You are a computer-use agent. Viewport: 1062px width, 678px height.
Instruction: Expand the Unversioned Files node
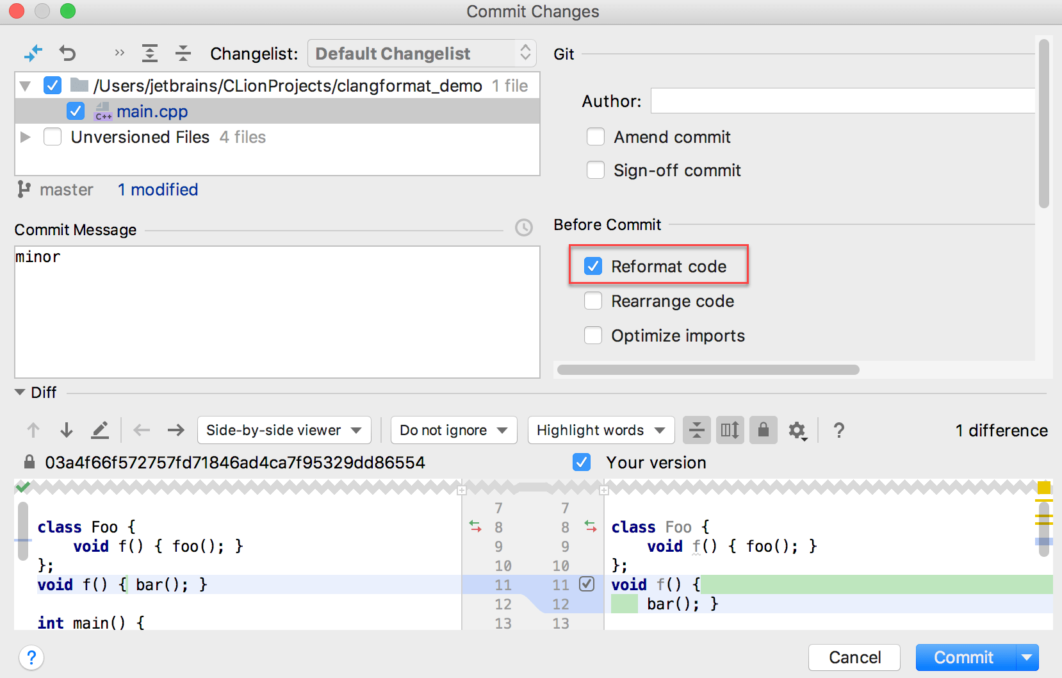point(26,136)
